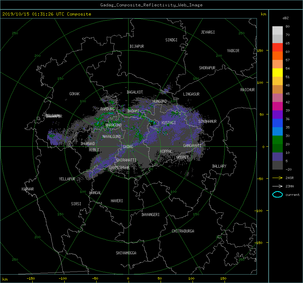
Task: Click the CHITRADURGA city label
Action: coord(183,231)
